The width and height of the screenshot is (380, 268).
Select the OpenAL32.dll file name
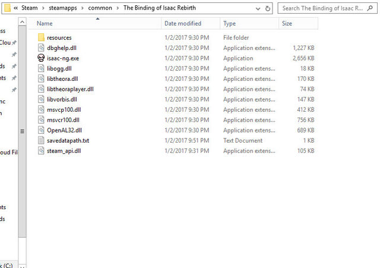(64, 130)
